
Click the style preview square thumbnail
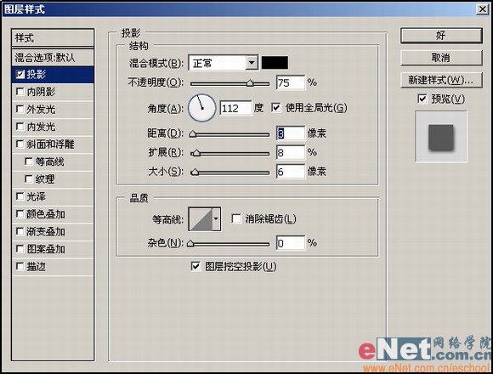pyautogui.click(x=441, y=137)
